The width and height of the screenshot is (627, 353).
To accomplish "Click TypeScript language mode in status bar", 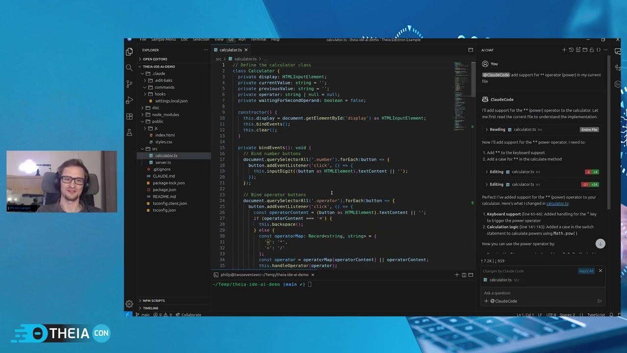I will (x=596, y=315).
